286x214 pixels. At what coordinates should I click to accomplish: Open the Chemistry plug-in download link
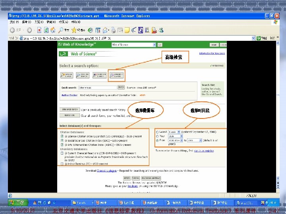107,171
